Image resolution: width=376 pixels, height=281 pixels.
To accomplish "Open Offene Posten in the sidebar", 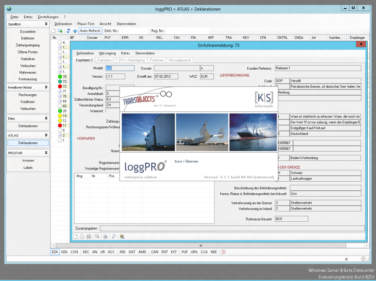I will [x=28, y=52].
